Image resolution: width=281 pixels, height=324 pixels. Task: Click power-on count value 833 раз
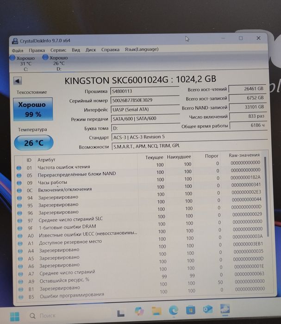click(248, 116)
